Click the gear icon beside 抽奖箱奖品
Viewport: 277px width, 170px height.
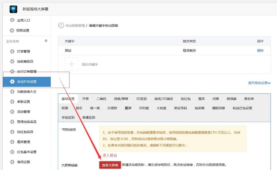[12, 61]
